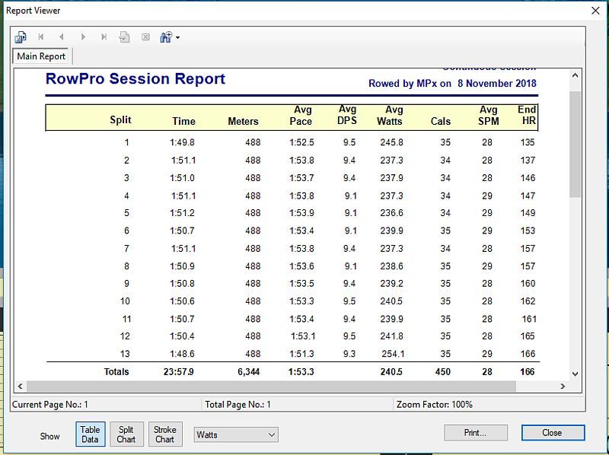Viewport: 609px width, 455px height.
Task: Click the horizontal scrollbar left arrow
Action: pyautogui.click(x=21, y=387)
